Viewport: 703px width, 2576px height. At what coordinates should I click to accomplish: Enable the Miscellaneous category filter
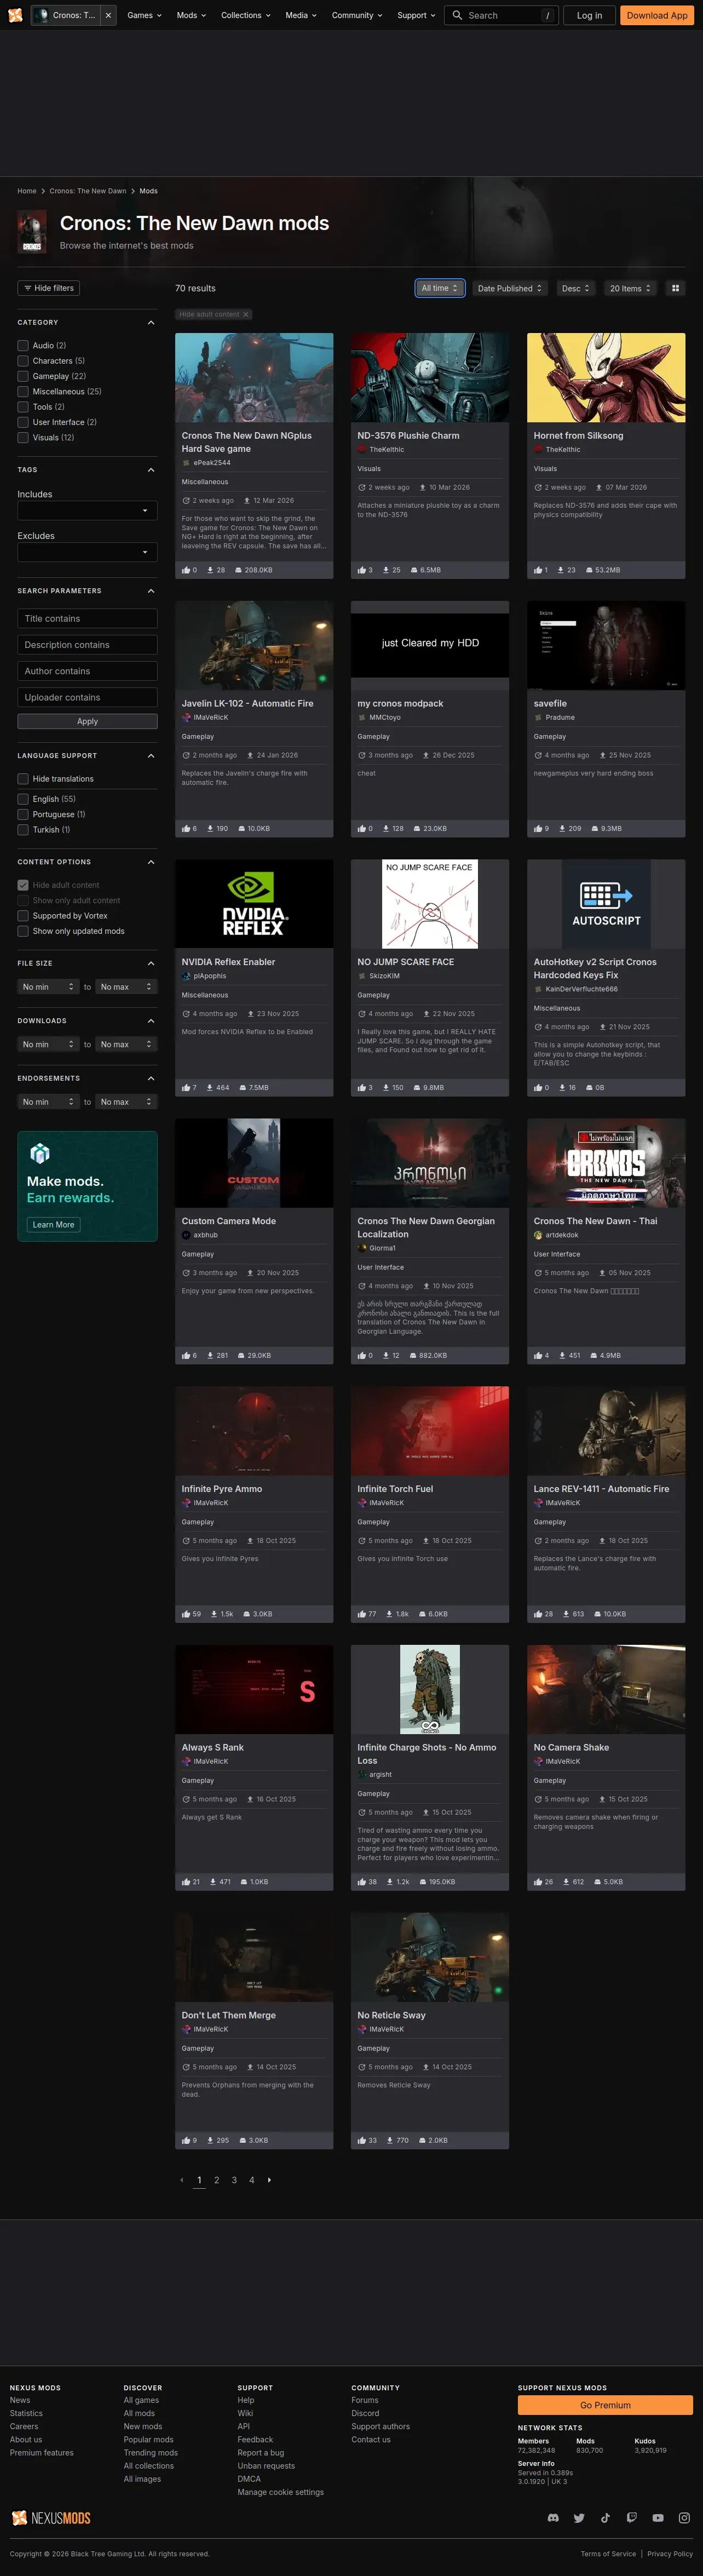coord(23,392)
